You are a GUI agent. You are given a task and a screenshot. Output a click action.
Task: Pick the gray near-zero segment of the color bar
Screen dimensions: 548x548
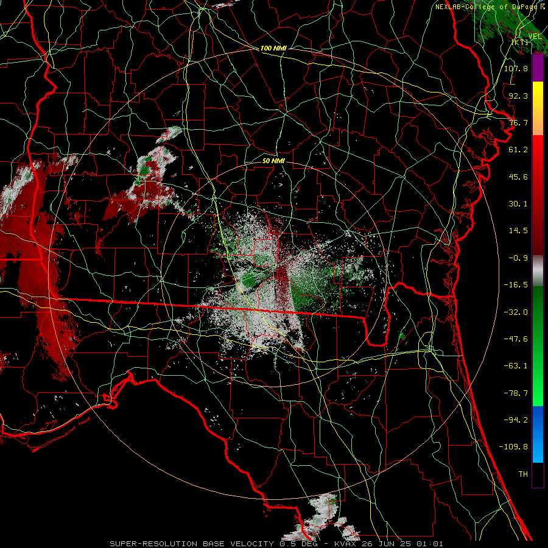(x=538, y=271)
